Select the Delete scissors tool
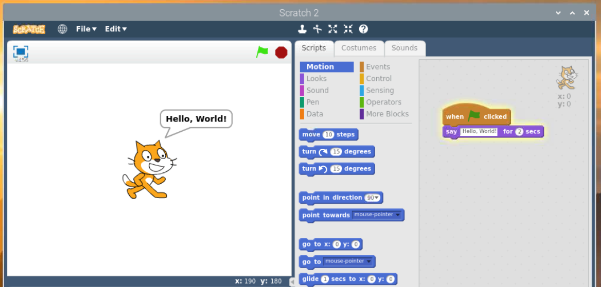 coord(317,29)
